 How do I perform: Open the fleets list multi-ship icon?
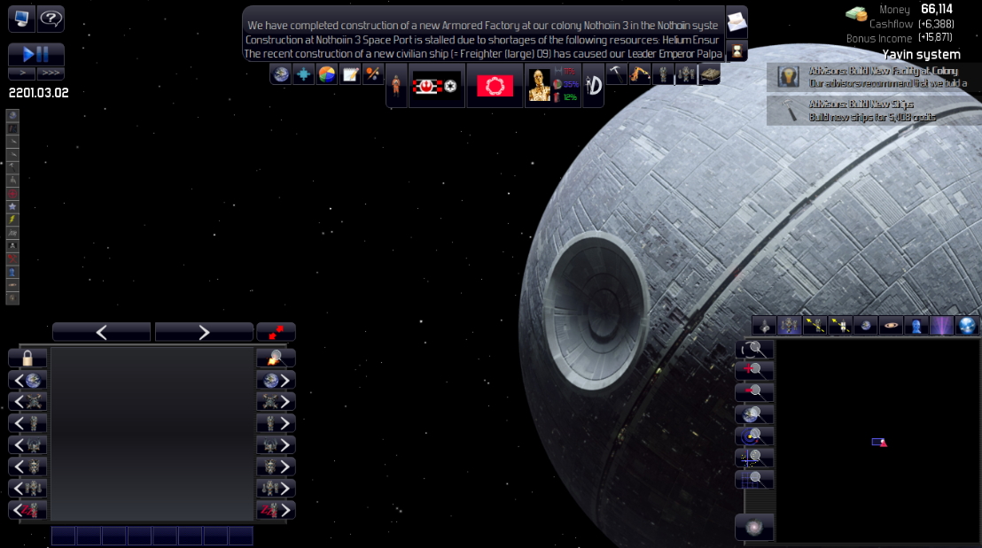point(686,74)
